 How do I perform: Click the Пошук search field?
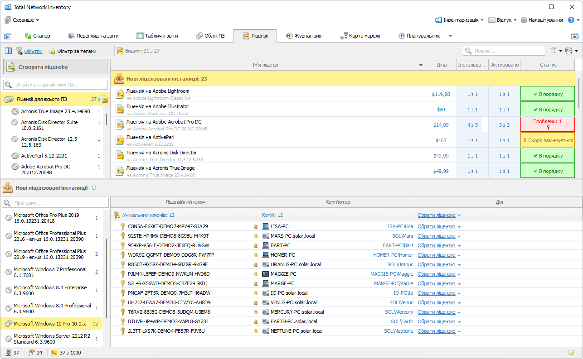504,51
